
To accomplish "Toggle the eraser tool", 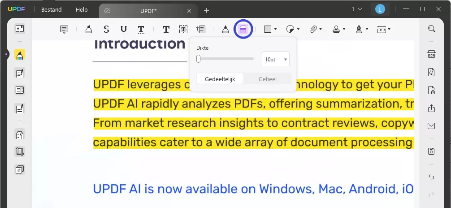I will (x=243, y=29).
